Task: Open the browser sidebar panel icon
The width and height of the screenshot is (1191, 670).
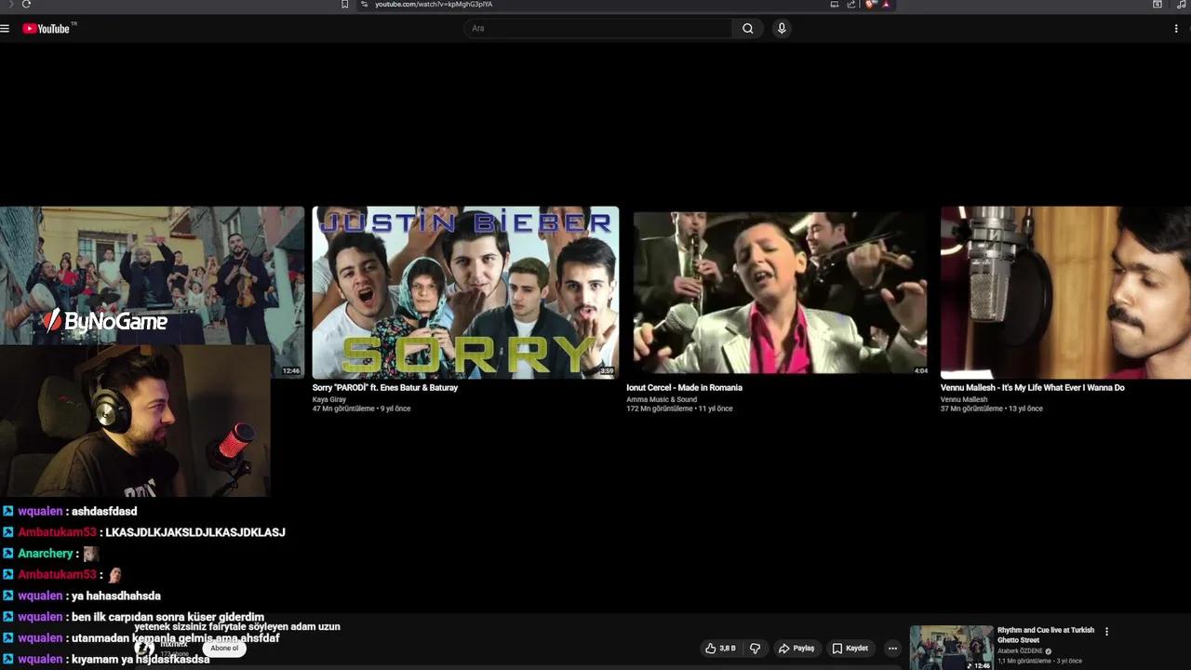Action: pos(1157,5)
